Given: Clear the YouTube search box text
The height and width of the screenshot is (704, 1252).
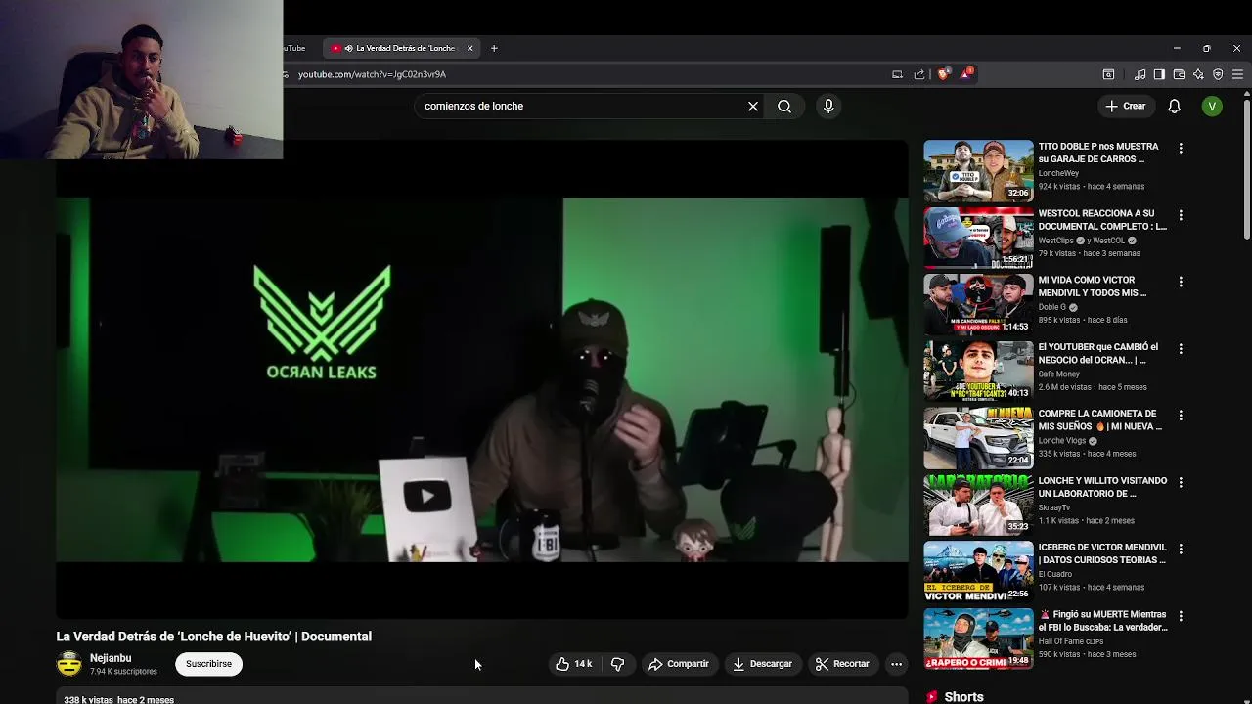Looking at the screenshot, I should point(753,106).
